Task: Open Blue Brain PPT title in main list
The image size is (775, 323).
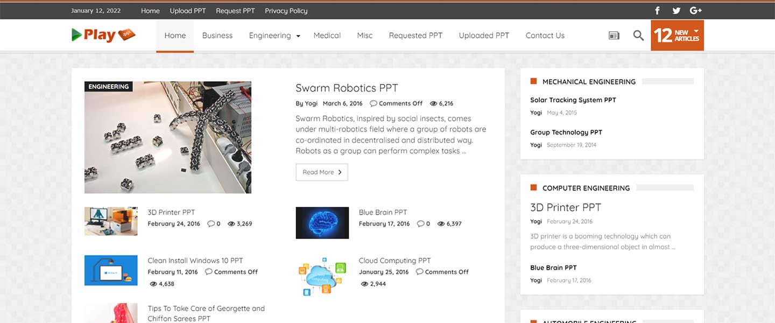Action: 383,212
